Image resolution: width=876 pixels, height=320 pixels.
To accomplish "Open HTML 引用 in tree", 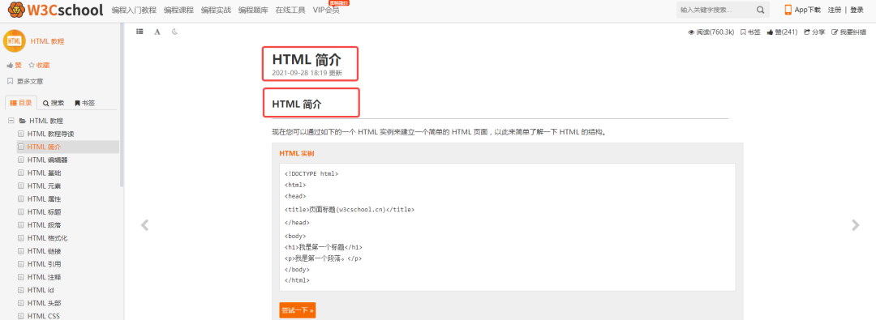I will (x=44, y=264).
